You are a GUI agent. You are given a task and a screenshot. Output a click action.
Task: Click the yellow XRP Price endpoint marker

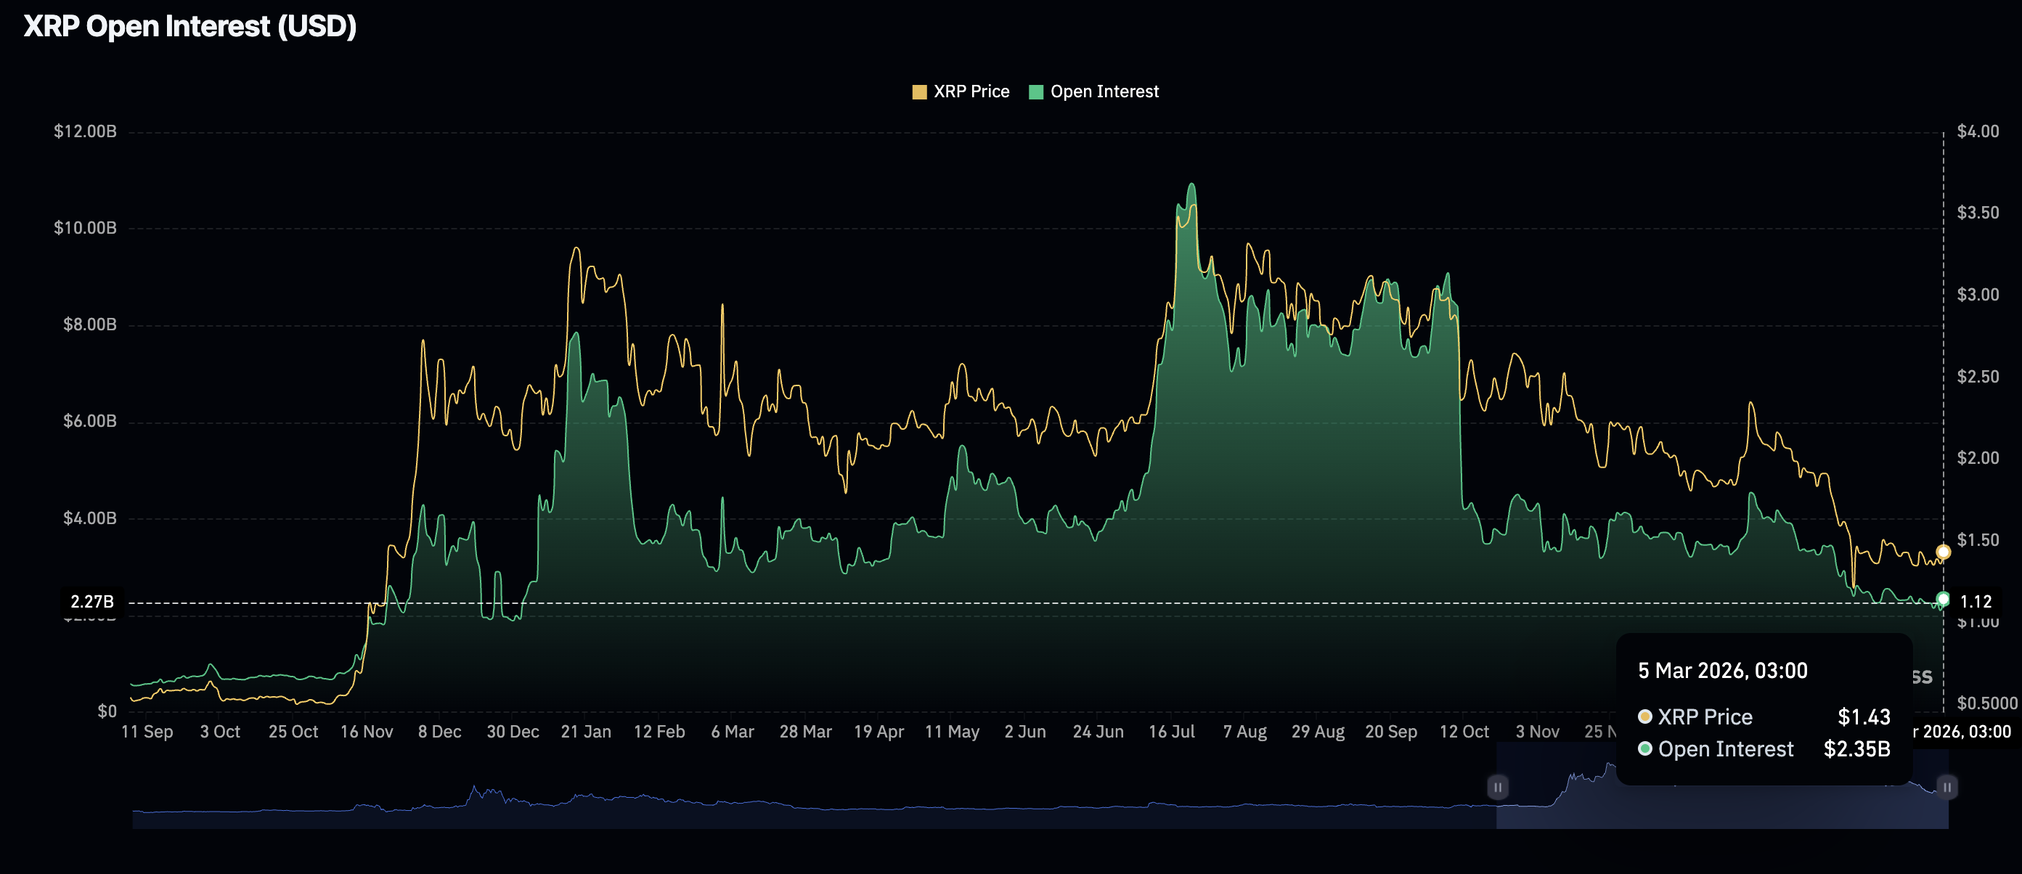[1943, 552]
